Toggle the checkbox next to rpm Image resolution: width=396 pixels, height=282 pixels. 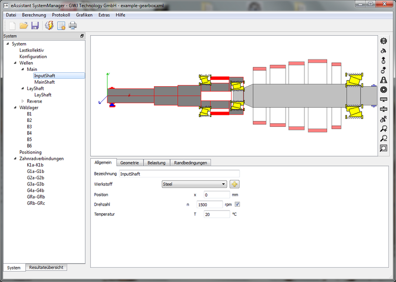pos(237,204)
